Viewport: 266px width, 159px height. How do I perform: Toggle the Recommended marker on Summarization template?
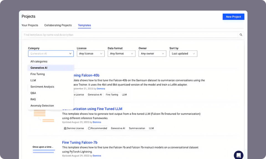(x=89, y=128)
